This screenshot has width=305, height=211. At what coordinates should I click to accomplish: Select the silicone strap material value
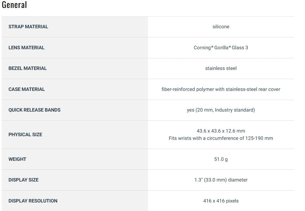pos(221,27)
